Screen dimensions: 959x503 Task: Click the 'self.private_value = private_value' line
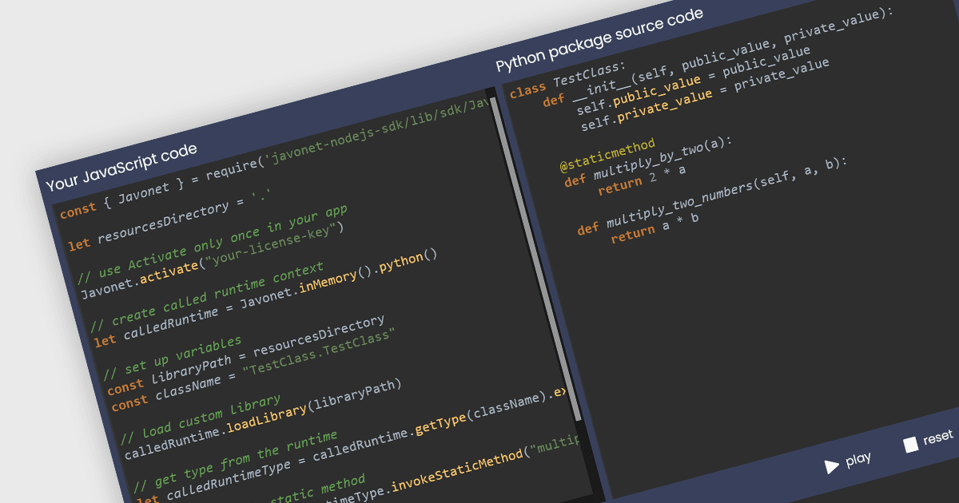[x=705, y=94]
